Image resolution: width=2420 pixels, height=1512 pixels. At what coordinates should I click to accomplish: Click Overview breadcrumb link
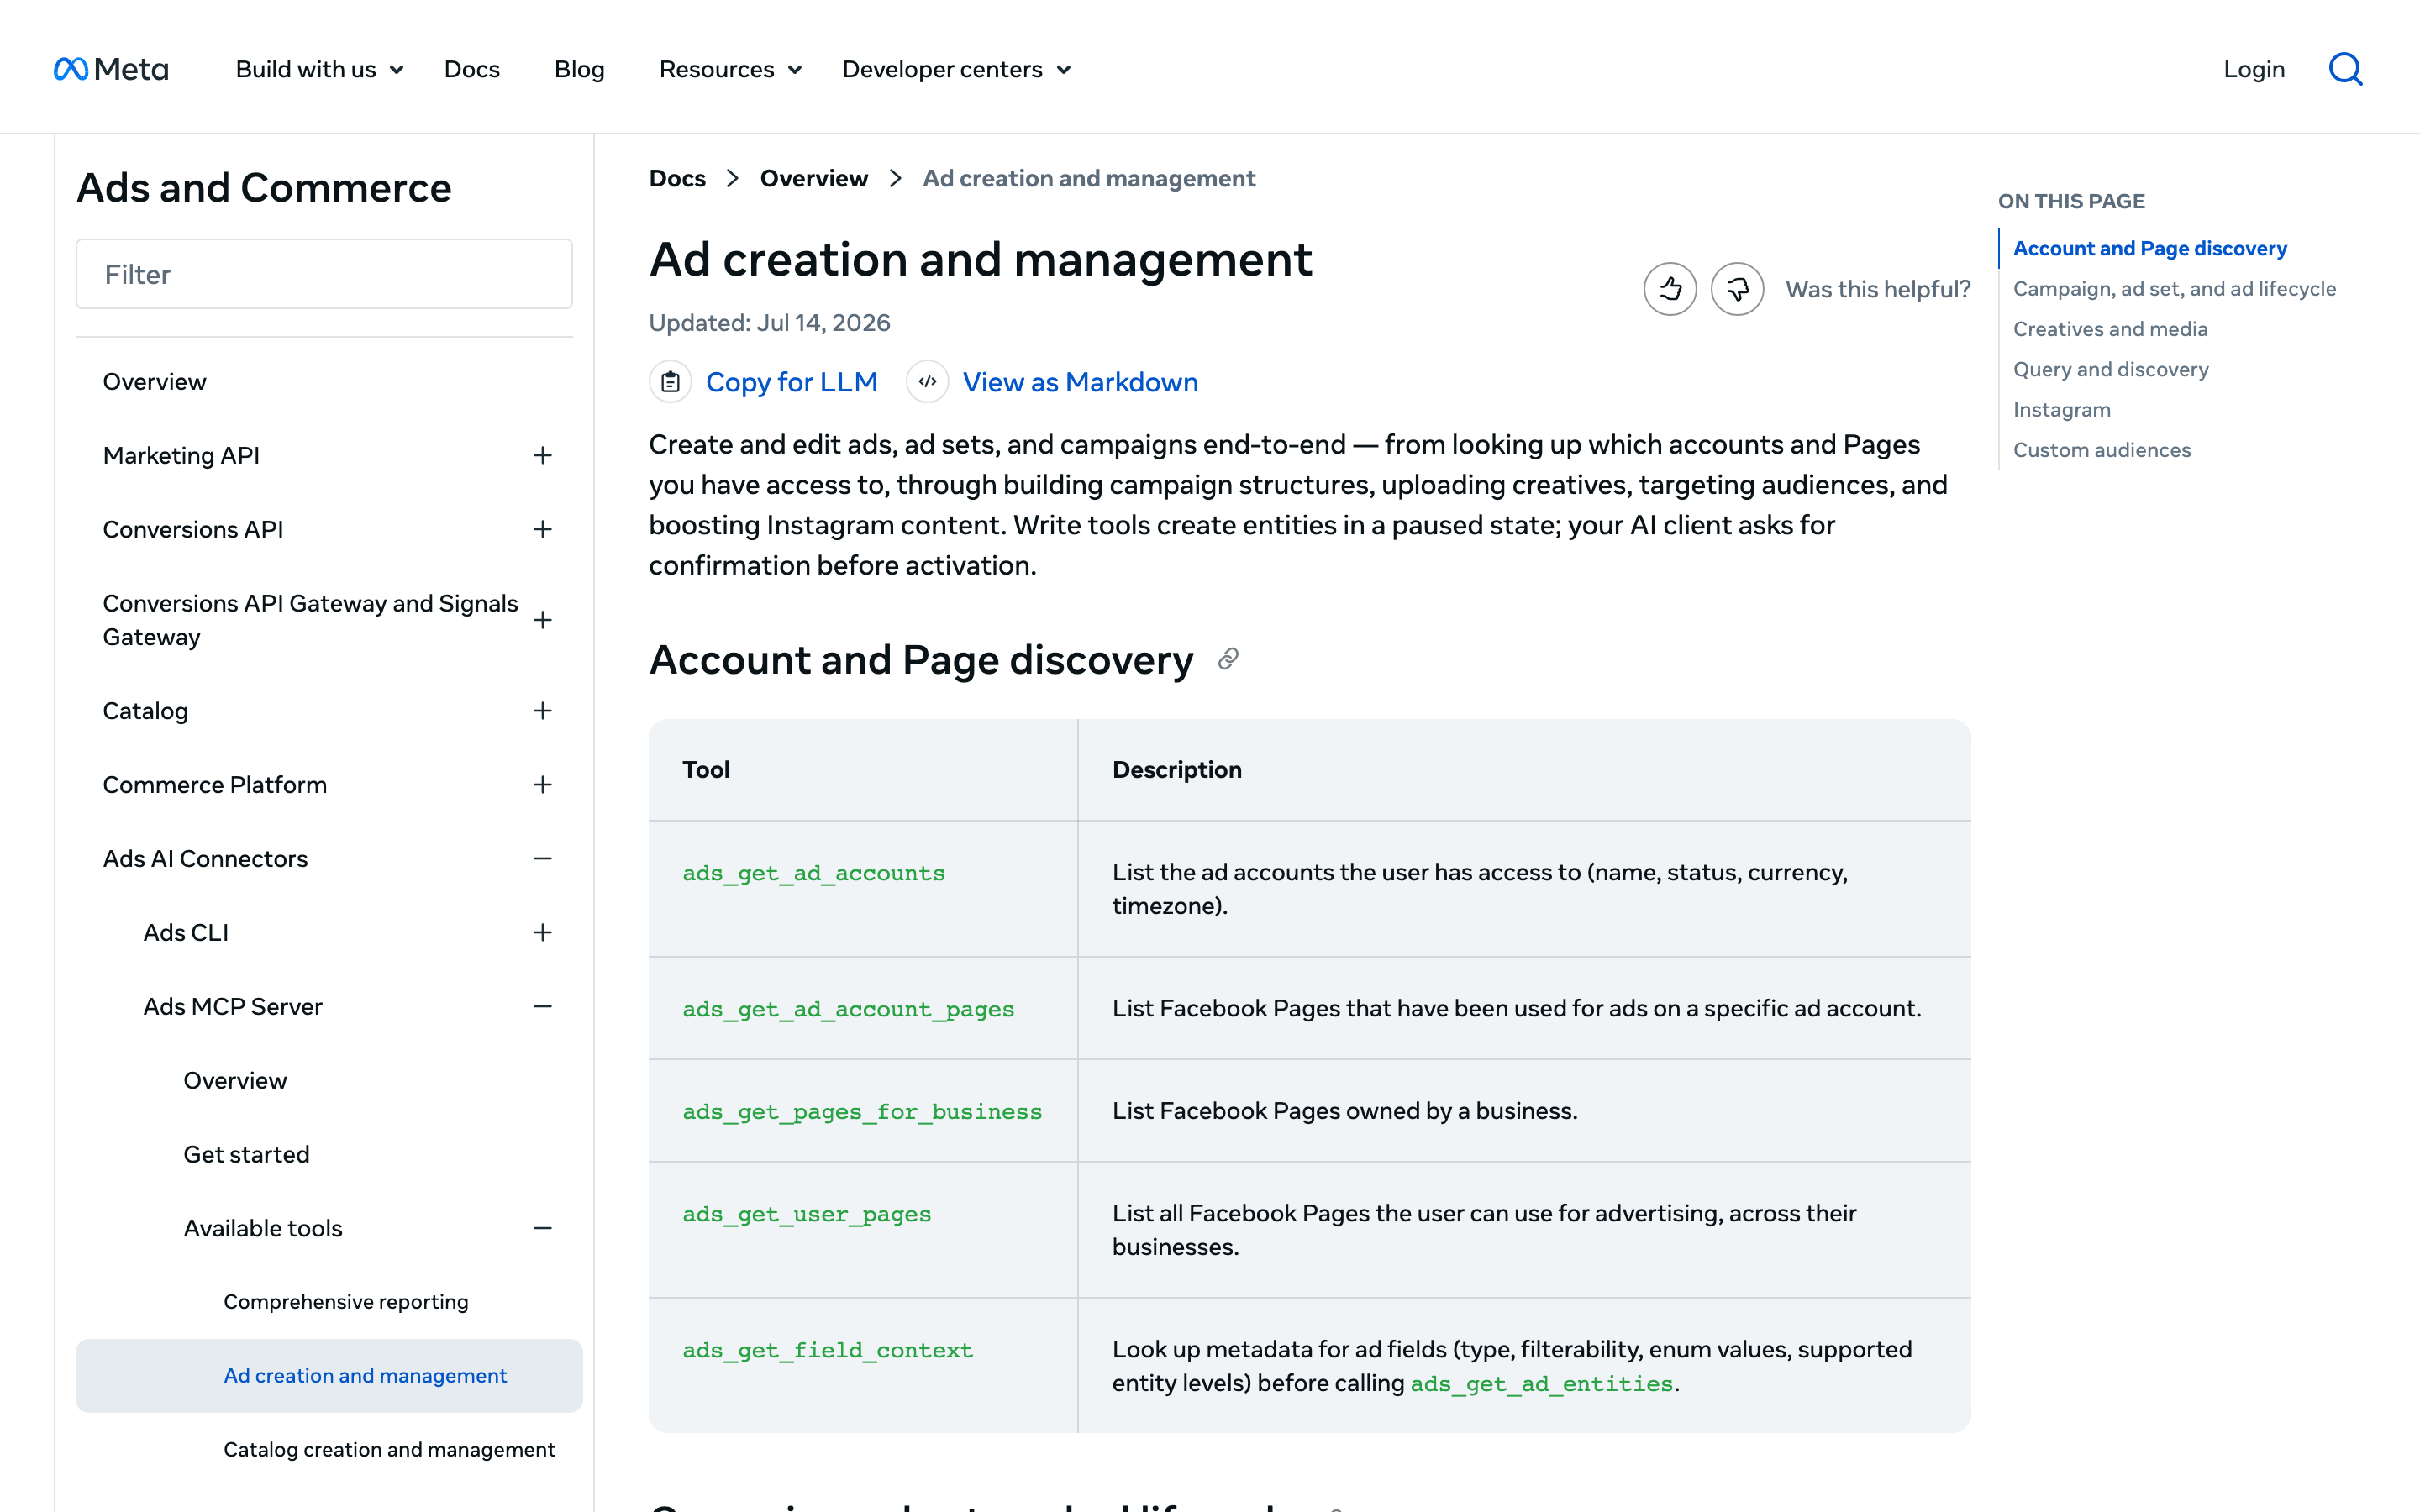(813, 178)
